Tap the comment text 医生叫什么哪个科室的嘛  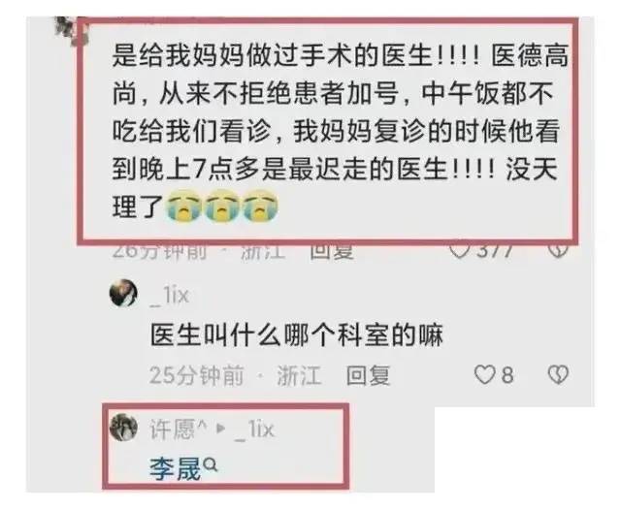coord(296,335)
